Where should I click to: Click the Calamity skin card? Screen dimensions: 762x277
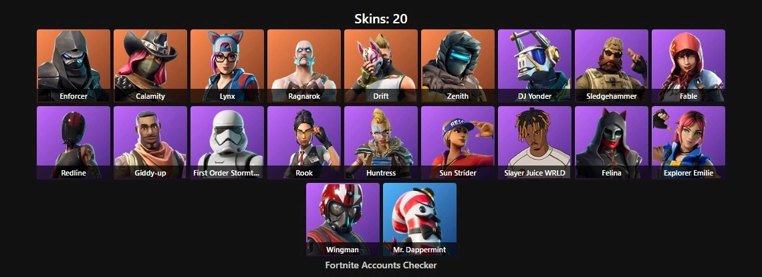pos(150,66)
